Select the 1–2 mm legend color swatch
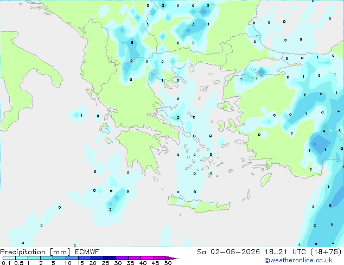Image resolution: width=344 pixels, height=265 pixels. click(34, 258)
